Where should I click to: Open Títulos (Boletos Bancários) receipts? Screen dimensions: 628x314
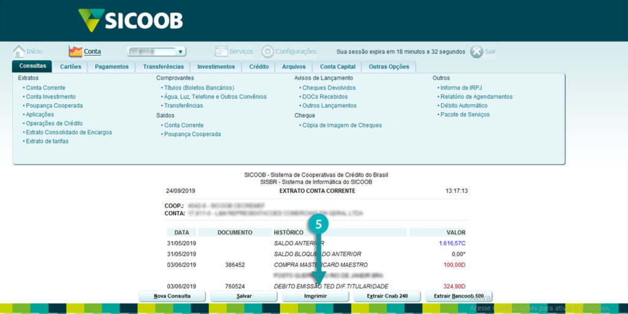point(199,88)
